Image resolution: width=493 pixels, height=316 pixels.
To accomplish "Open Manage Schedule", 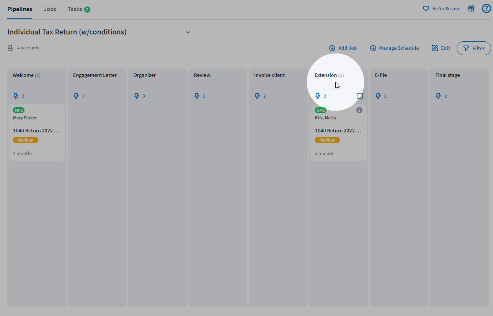I will (x=394, y=48).
